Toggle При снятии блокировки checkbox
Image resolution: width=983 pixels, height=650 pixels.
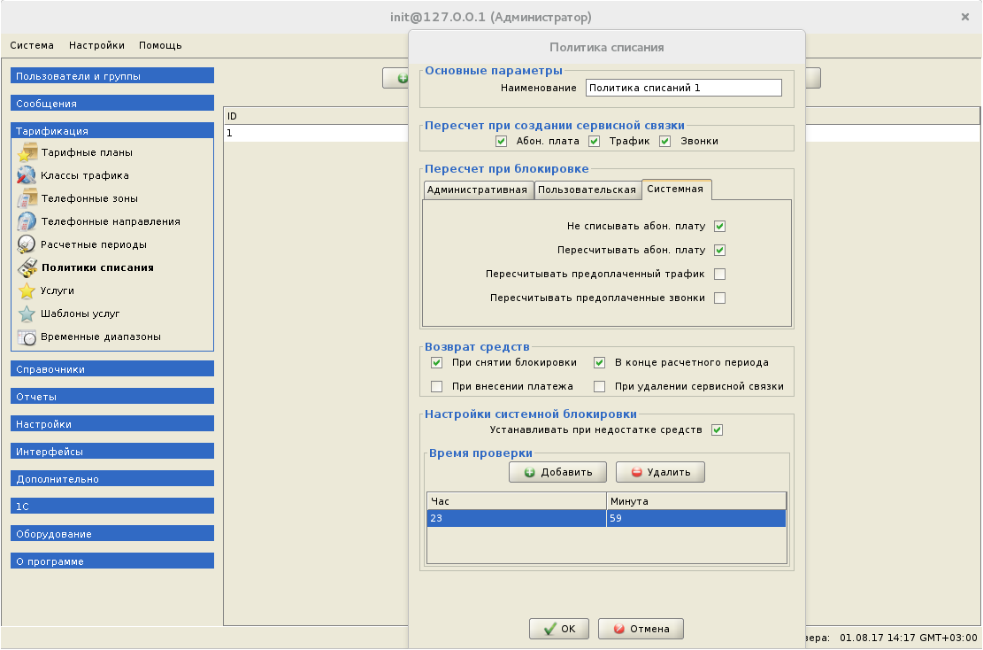[437, 363]
